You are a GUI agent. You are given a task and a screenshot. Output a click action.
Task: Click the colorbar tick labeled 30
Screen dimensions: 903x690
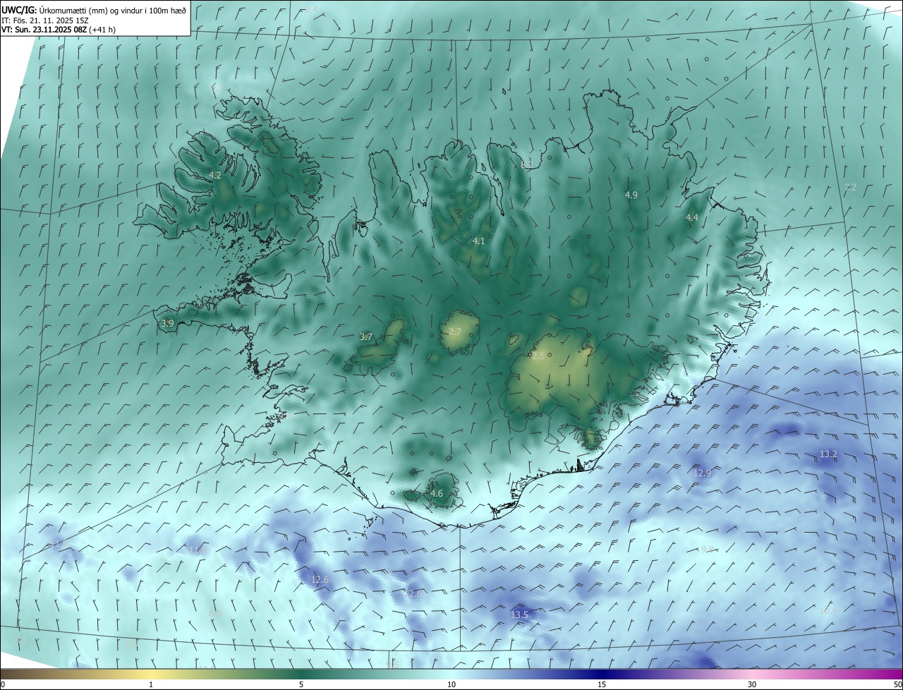[x=752, y=685]
